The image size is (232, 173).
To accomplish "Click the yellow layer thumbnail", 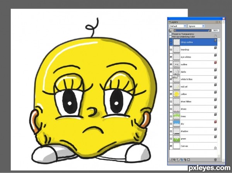I will 177,94.
